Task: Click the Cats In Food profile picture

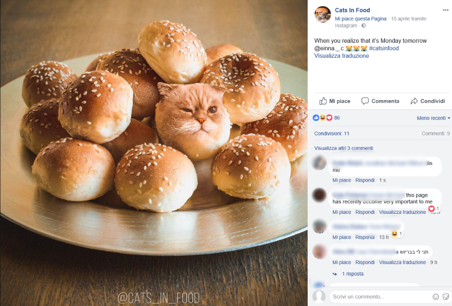Action: coord(323,15)
